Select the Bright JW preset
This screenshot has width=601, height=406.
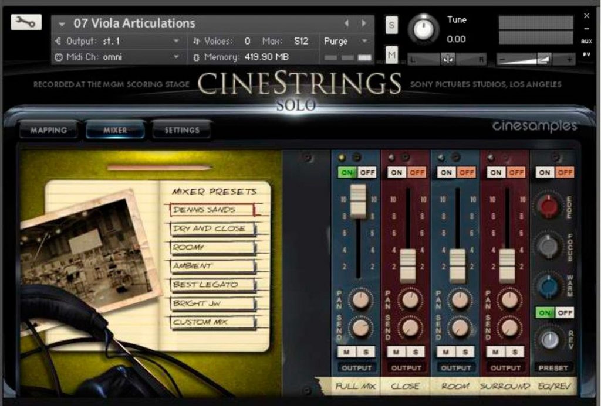pos(212,303)
